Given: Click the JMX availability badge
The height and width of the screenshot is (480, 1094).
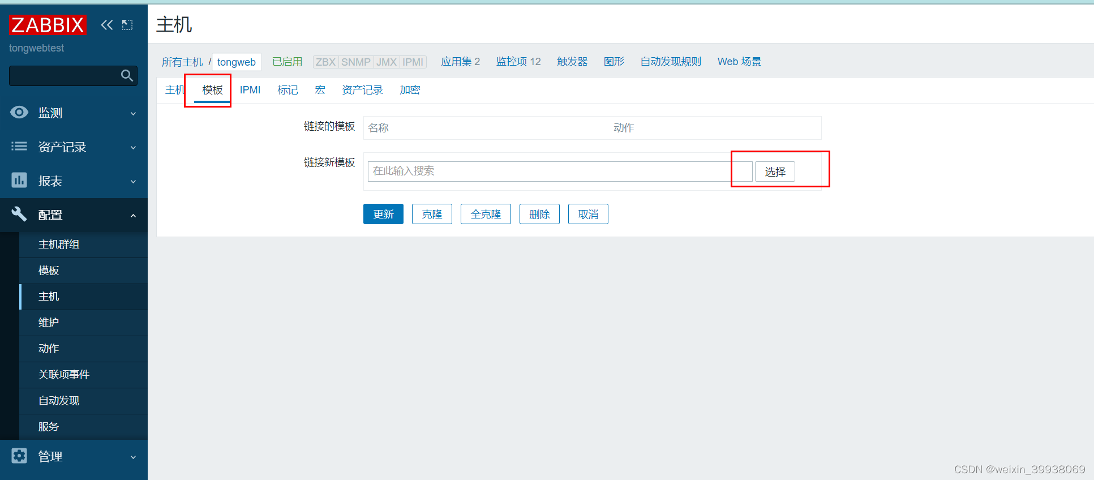Looking at the screenshot, I should coord(387,62).
